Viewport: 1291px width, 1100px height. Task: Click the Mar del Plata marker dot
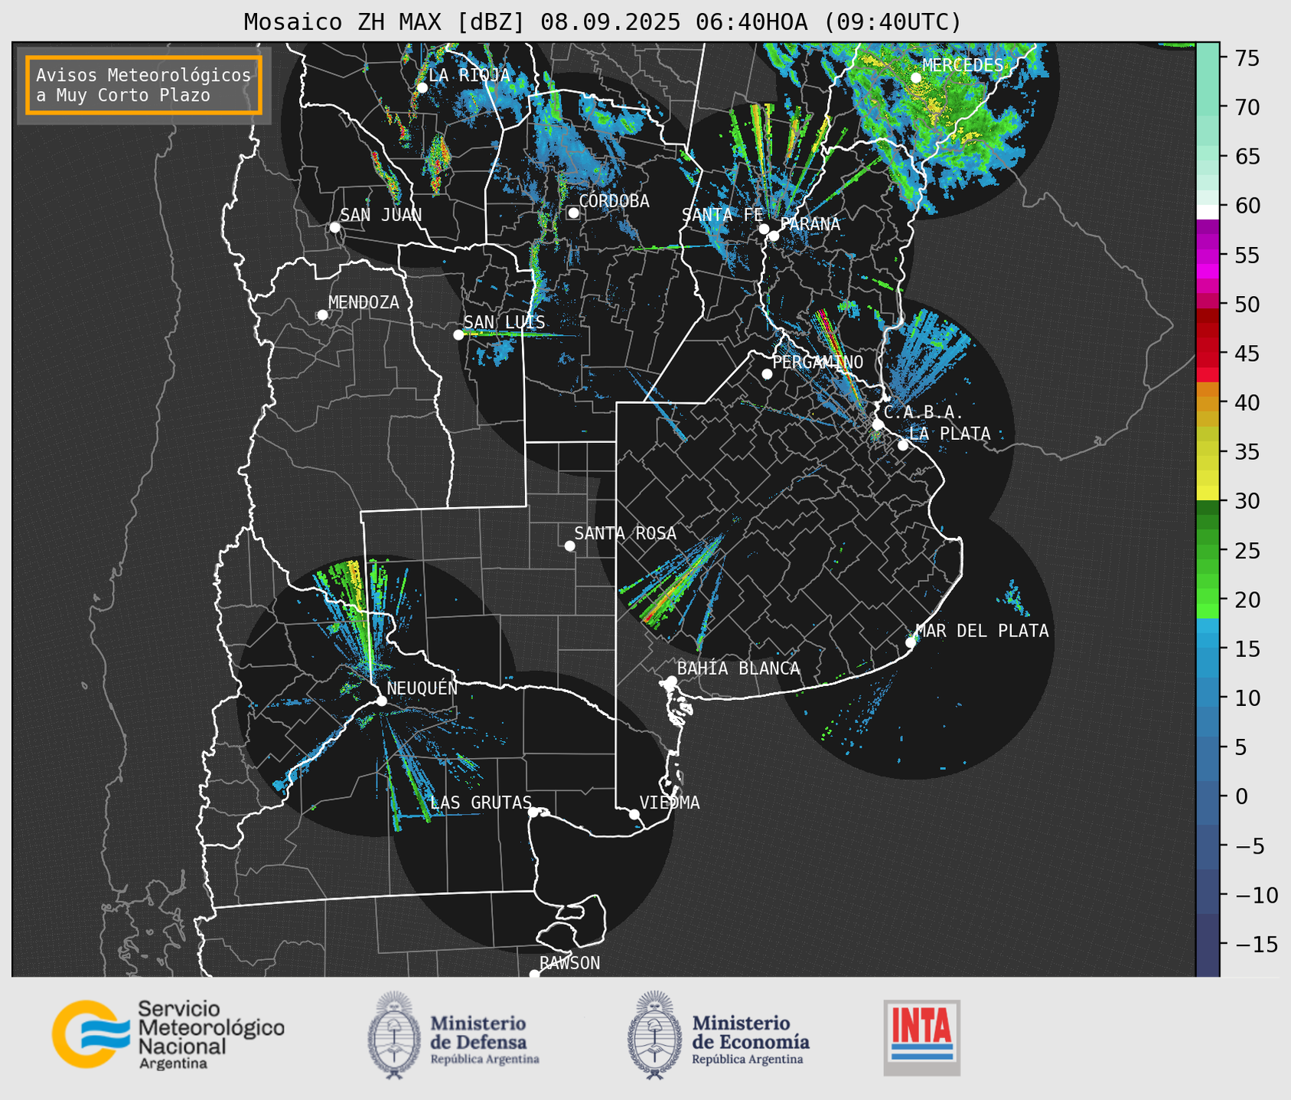coord(911,643)
